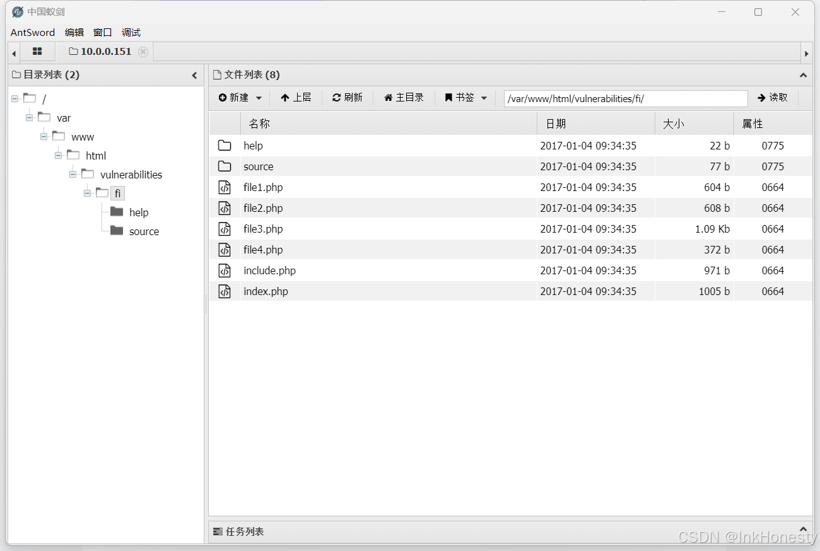Open the 编辑 menu
This screenshot has height=551, width=820.
coord(74,32)
